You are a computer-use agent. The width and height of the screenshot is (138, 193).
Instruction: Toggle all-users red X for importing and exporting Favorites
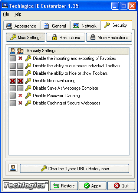click(20, 58)
